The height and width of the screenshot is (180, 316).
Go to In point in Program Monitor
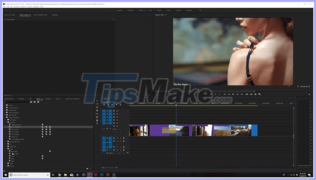pos(225,94)
